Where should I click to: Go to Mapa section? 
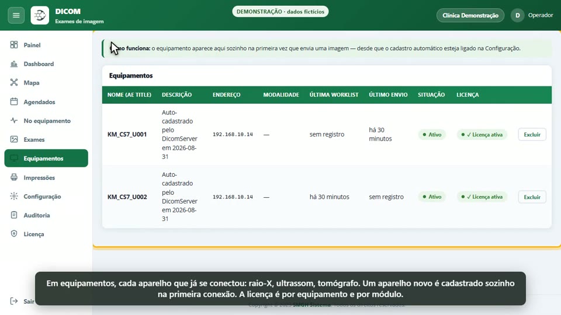pyautogui.click(x=46, y=82)
